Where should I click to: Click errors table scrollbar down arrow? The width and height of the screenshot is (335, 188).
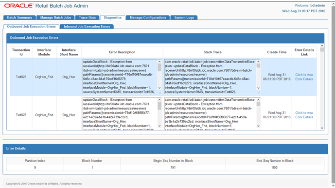[322, 128]
